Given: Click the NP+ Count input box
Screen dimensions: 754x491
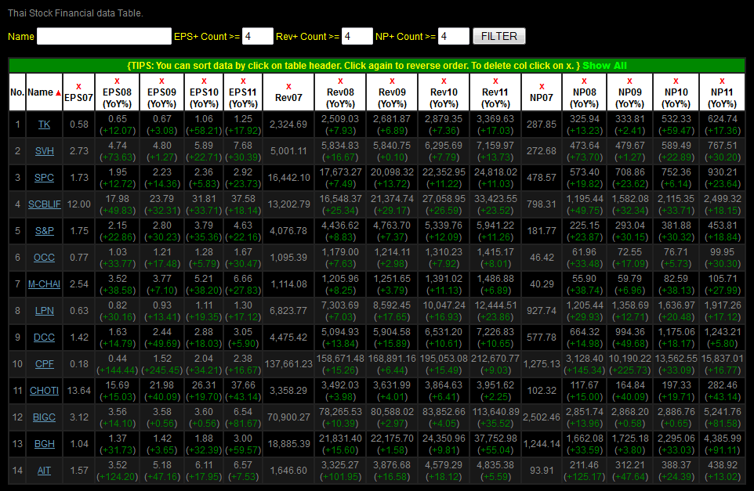Looking at the screenshot, I should click(453, 36).
